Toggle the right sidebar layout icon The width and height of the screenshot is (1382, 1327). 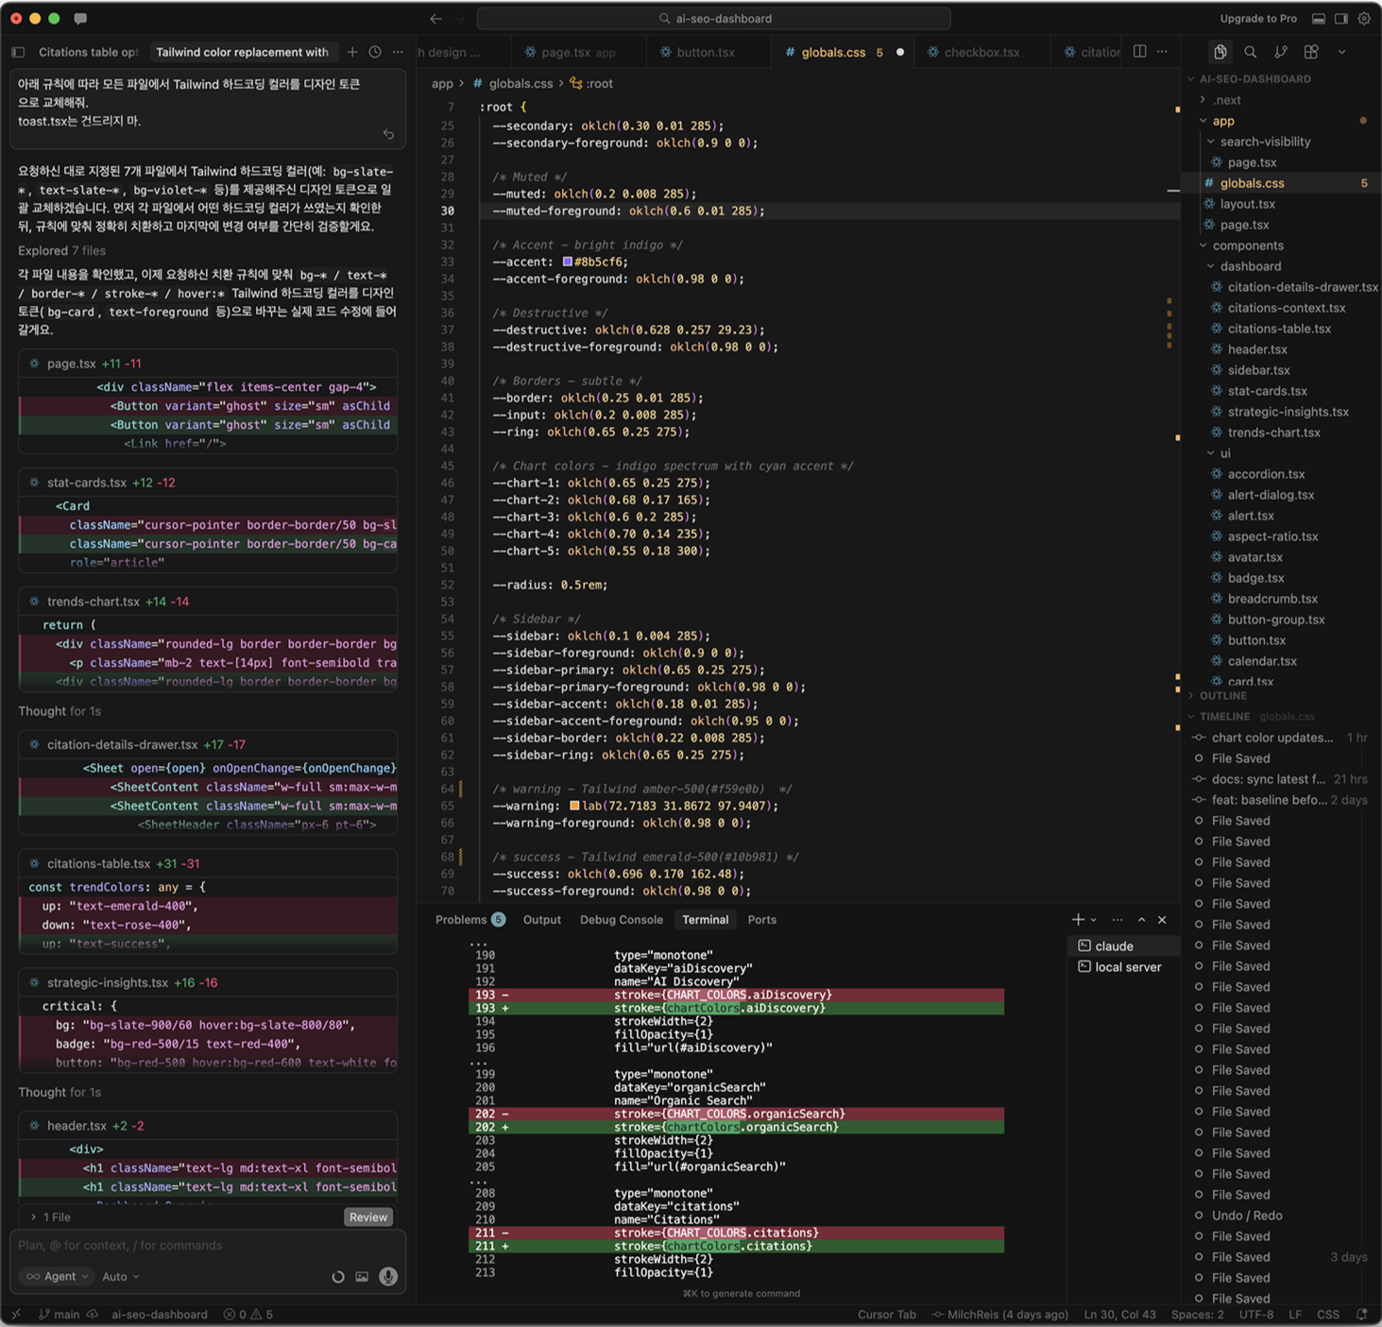click(x=1340, y=18)
